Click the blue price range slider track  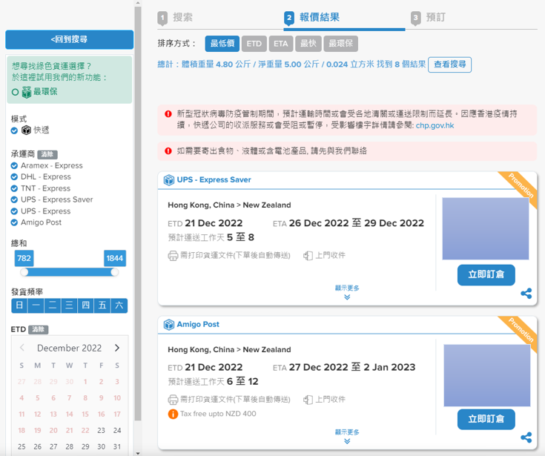point(69,272)
